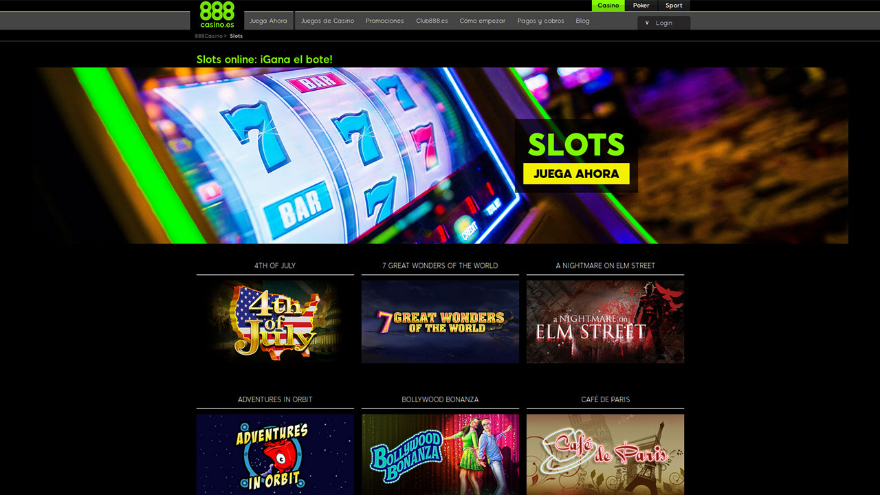Visit the Blog link
The image size is (880, 495).
[x=582, y=21]
